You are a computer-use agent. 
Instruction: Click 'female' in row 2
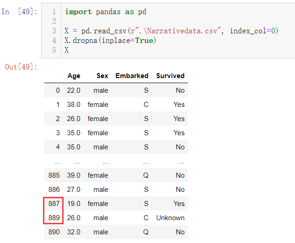coord(98,119)
